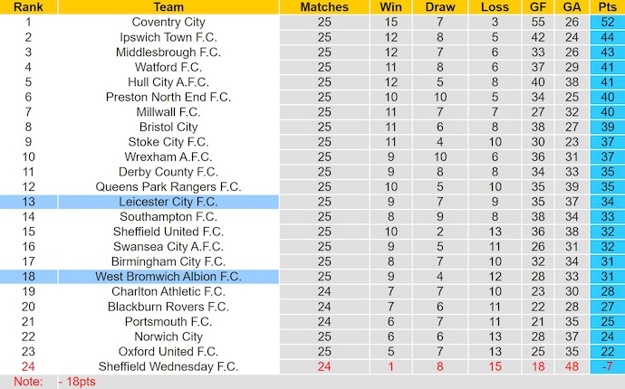This screenshot has height=389, width=625.
Task: Select Wrexham A.F.C. team name
Action: pos(168,157)
